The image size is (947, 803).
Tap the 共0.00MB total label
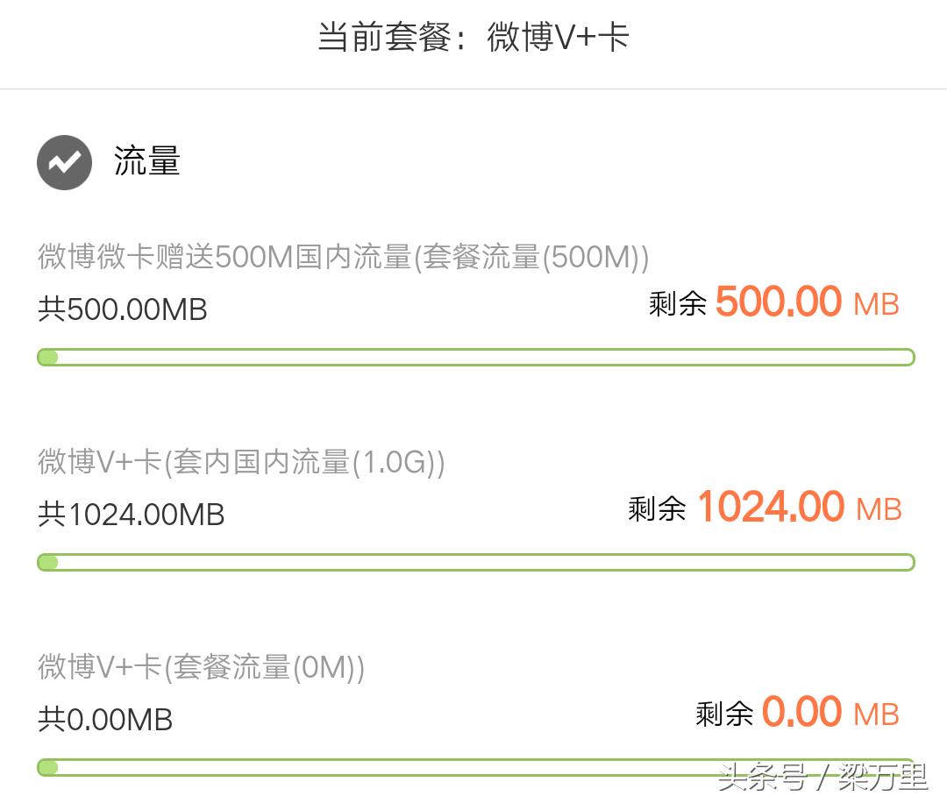[105, 720]
